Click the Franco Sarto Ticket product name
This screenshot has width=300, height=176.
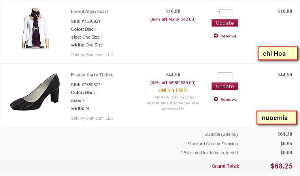click(92, 75)
